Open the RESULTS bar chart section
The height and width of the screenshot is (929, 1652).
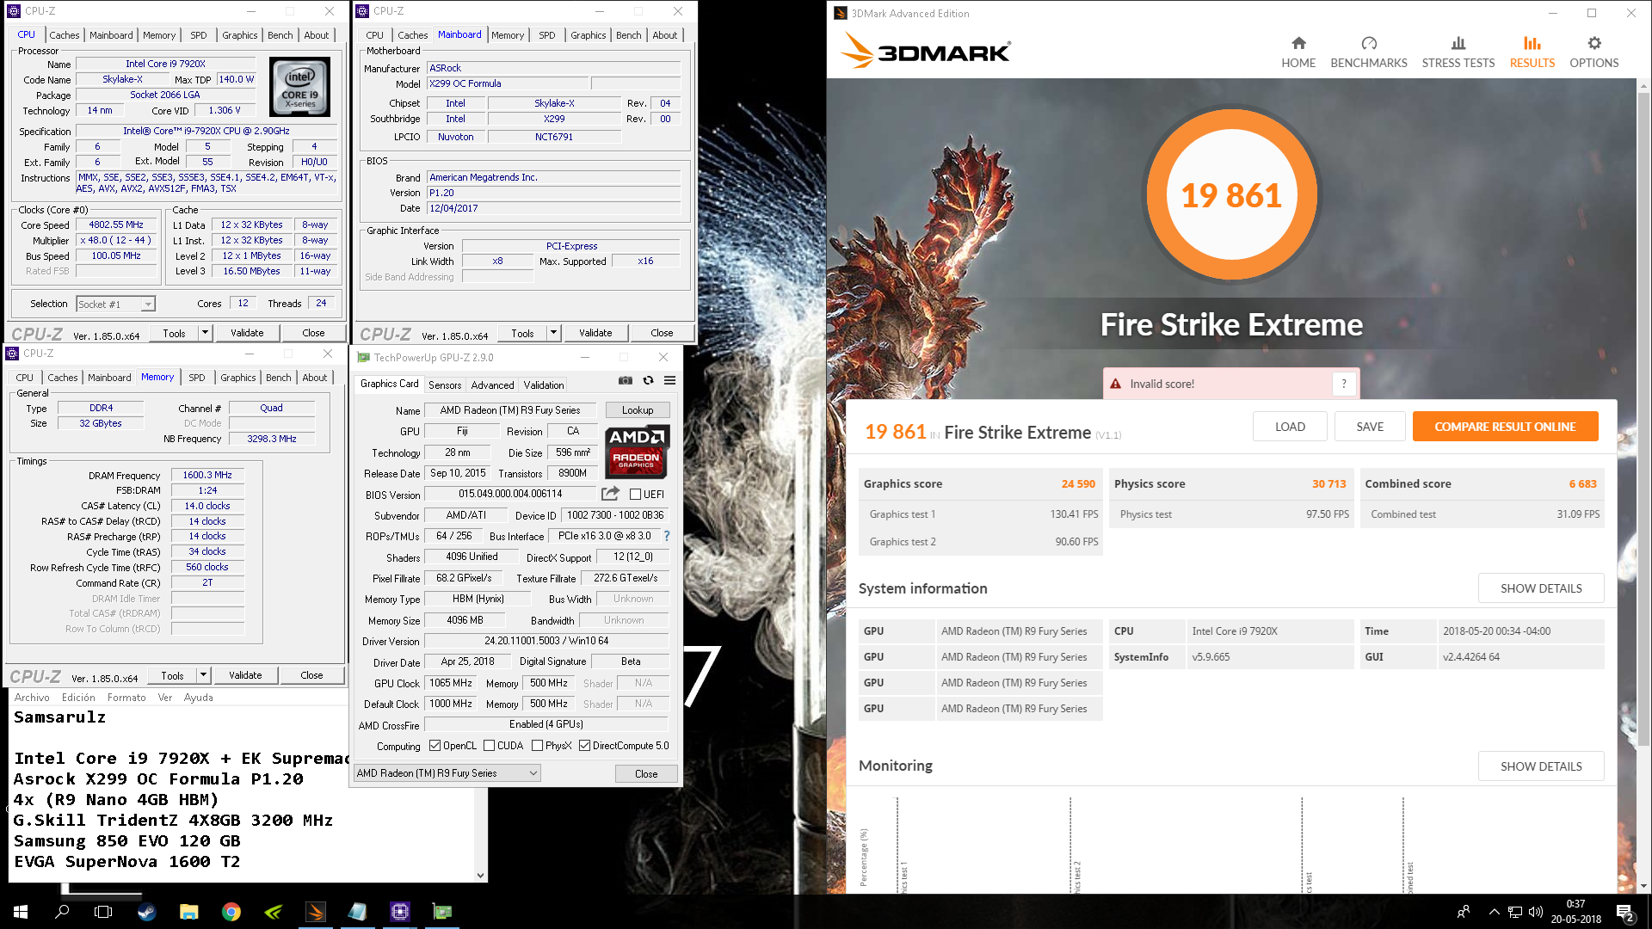click(x=1532, y=52)
